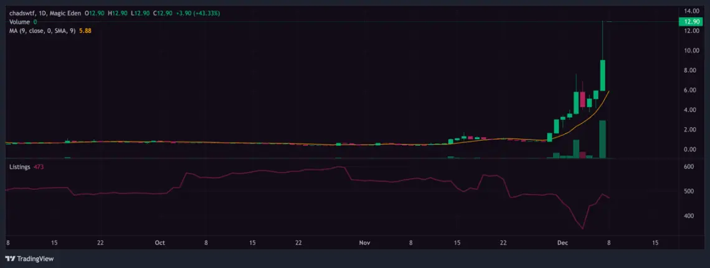Click the largest green volume bar
The width and height of the screenshot is (710, 268).
tap(603, 139)
